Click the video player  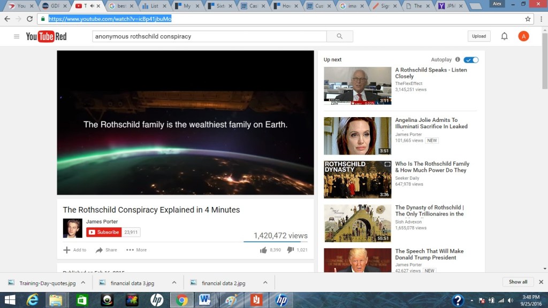click(x=185, y=122)
